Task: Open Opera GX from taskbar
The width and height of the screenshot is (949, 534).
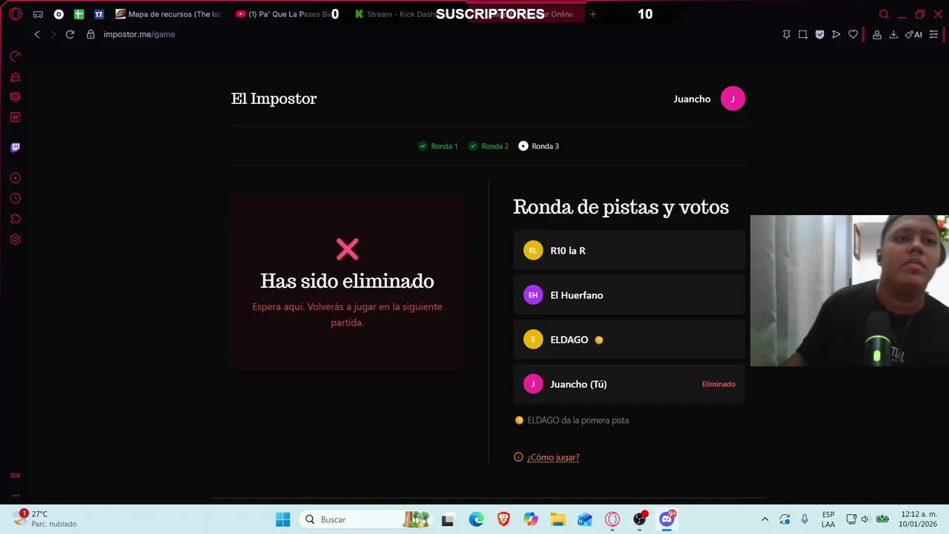Action: (x=612, y=520)
